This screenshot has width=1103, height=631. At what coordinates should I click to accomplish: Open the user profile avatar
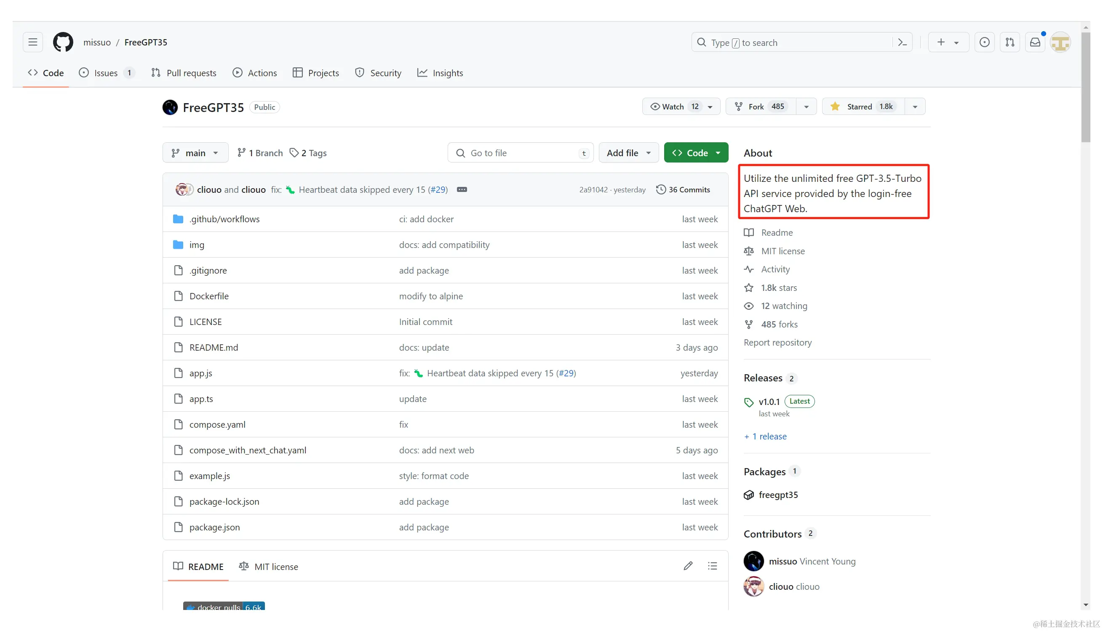[x=1060, y=43]
